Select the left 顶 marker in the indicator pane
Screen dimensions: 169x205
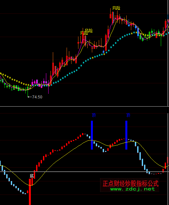94,115
